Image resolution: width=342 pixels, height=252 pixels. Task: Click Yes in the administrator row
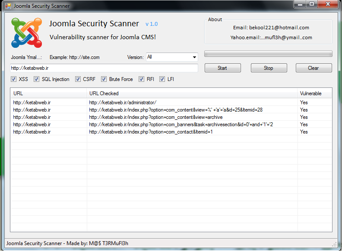pyautogui.click(x=304, y=103)
